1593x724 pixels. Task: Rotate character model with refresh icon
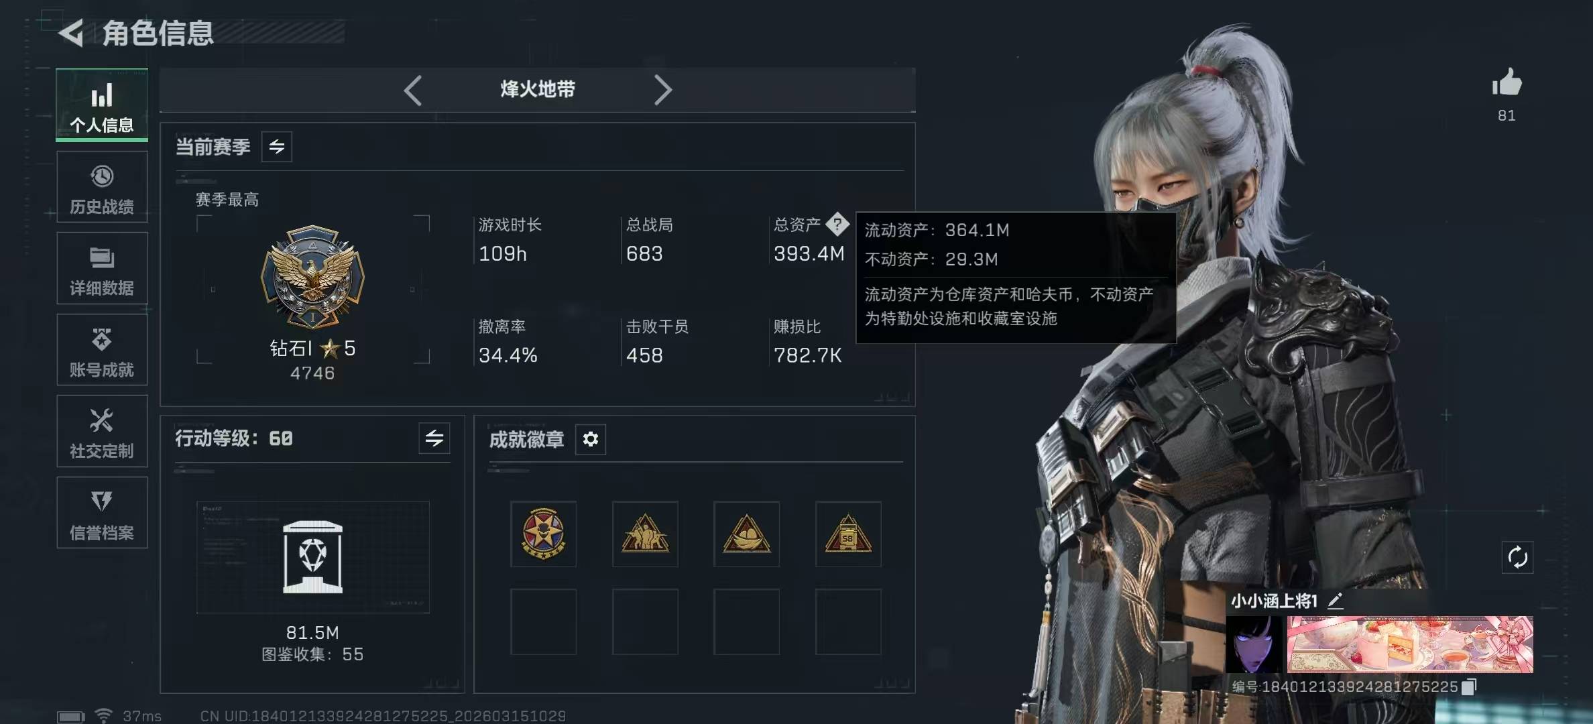pyautogui.click(x=1517, y=557)
